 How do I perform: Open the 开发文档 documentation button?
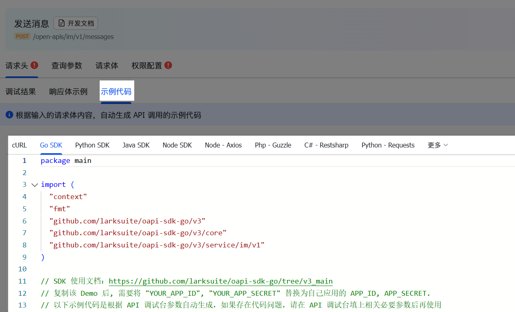click(76, 23)
